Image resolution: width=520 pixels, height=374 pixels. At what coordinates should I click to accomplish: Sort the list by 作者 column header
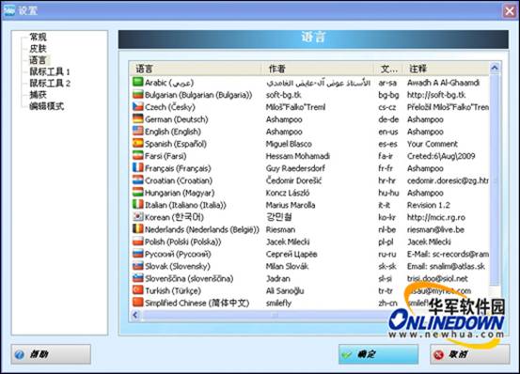click(318, 69)
